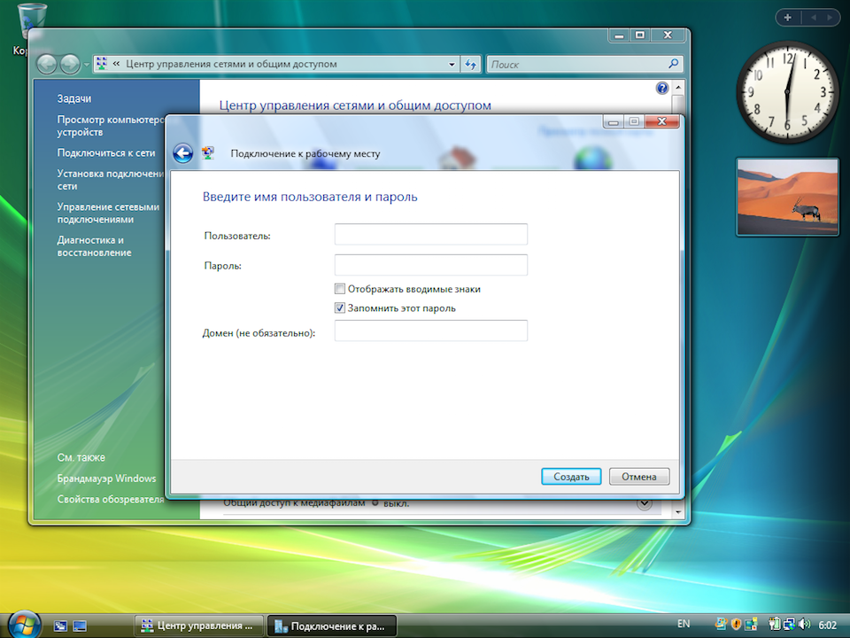
Task: Click the Network Center scrollbar down arrow
Action: [x=677, y=511]
